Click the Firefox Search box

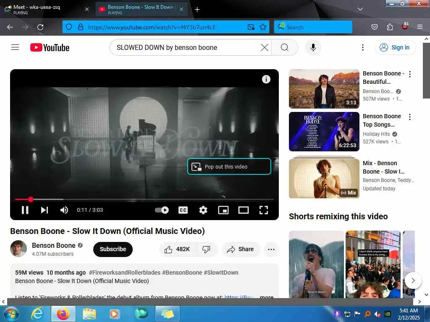click(313, 27)
